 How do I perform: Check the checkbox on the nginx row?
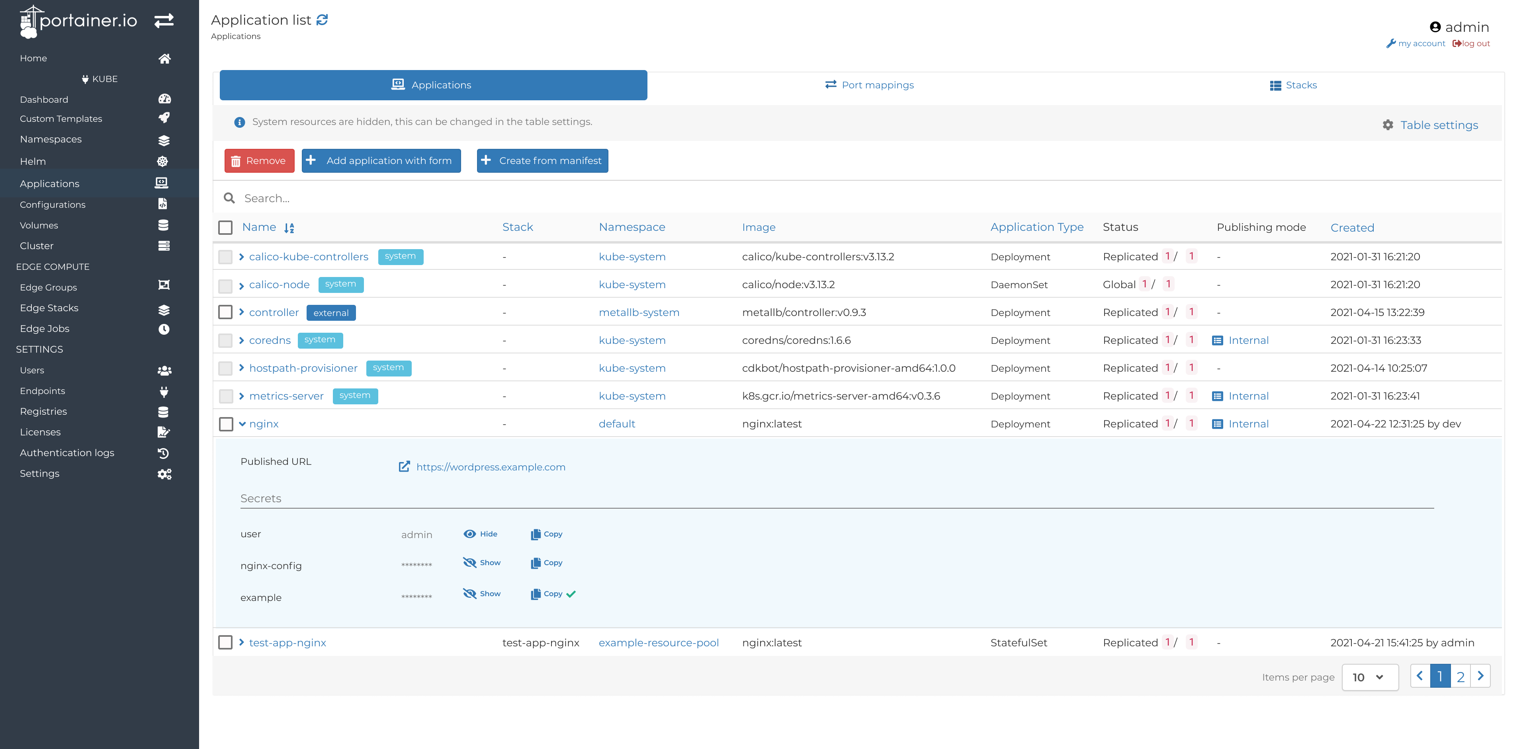(x=225, y=424)
